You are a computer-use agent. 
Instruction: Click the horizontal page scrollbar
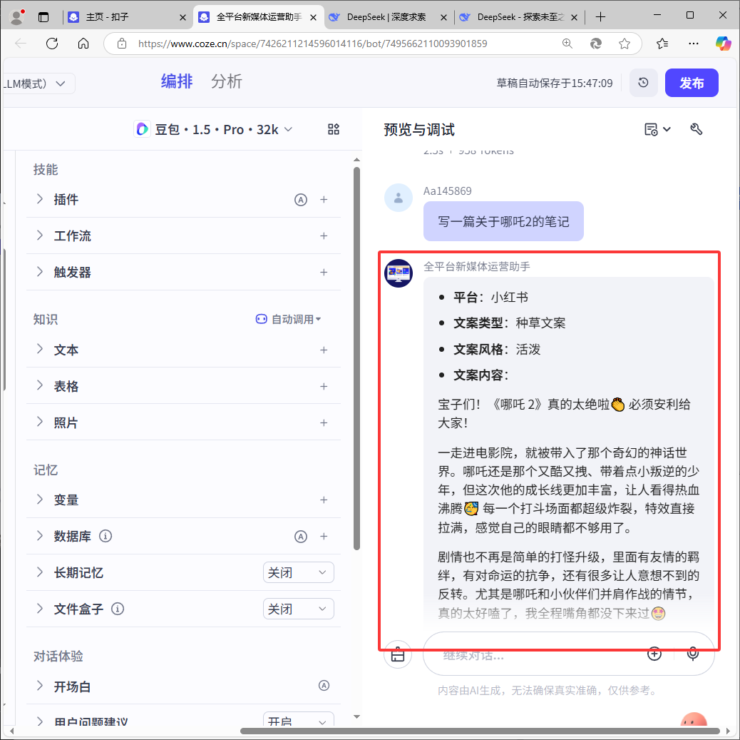point(480,731)
